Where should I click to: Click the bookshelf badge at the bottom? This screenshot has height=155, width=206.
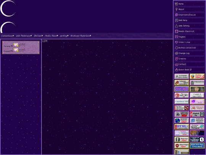(182, 152)
